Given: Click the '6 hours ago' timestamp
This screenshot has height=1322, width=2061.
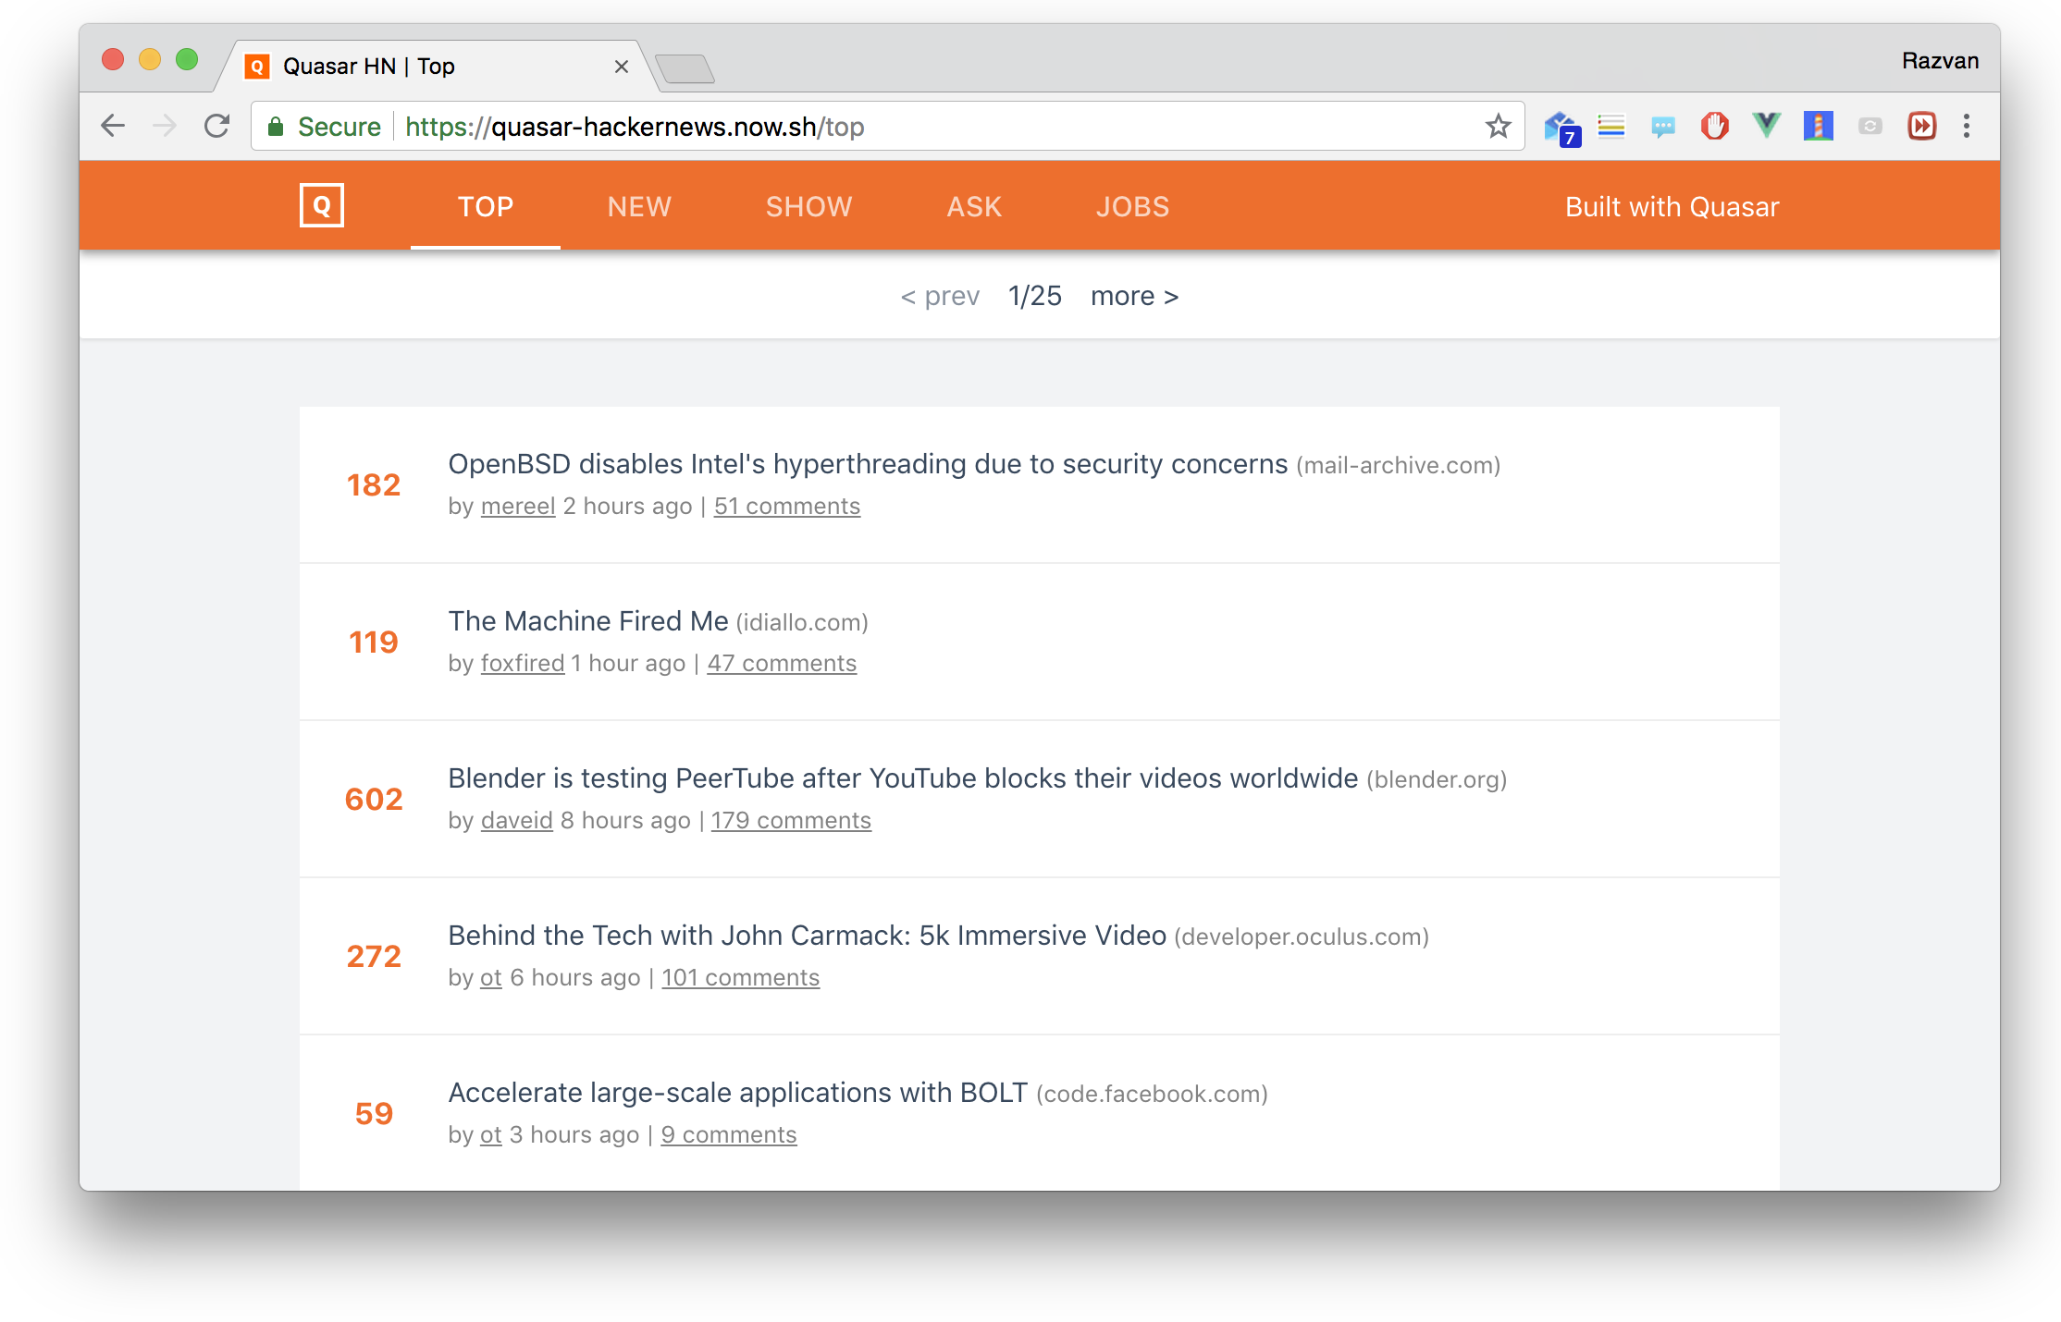Looking at the screenshot, I should 575,977.
